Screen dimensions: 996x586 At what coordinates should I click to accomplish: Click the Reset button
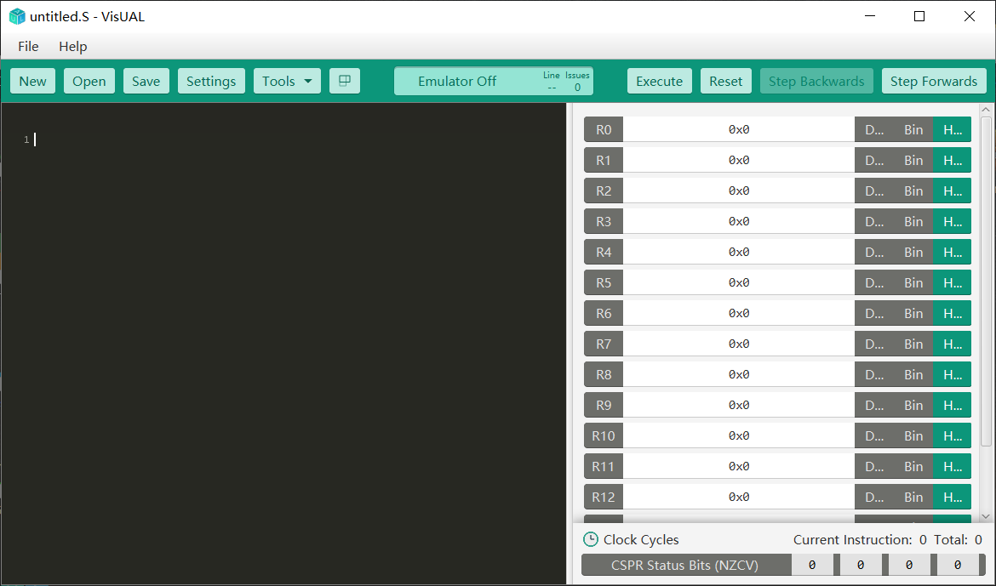[726, 82]
